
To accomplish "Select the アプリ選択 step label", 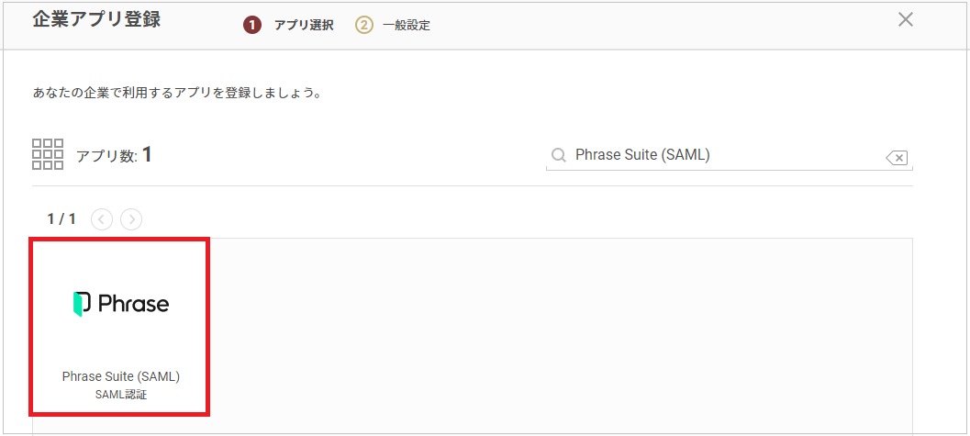I will 304,26.
